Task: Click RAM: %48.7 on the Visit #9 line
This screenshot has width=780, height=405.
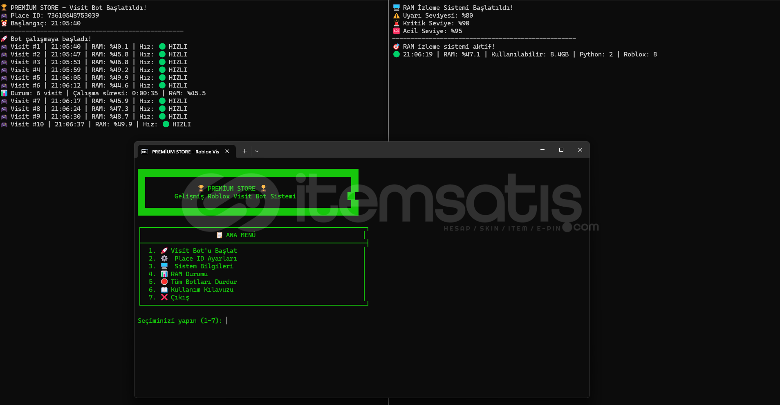Action: (x=110, y=117)
